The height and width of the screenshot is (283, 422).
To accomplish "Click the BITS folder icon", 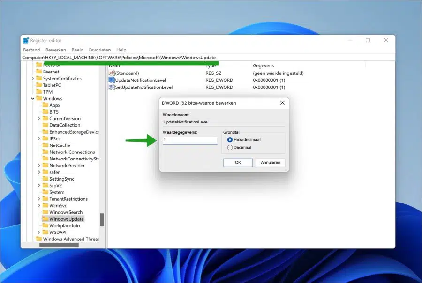I will pyautogui.click(x=45, y=112).
